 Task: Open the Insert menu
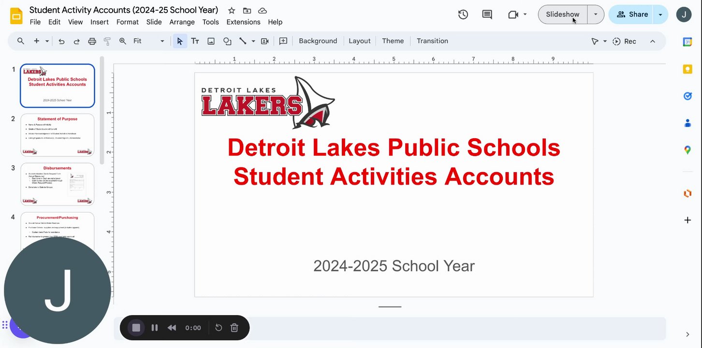click(x=100, y=22)
